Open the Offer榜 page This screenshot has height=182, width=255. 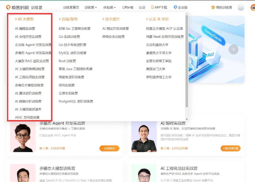pyautogui.click(x=128, y=7)
